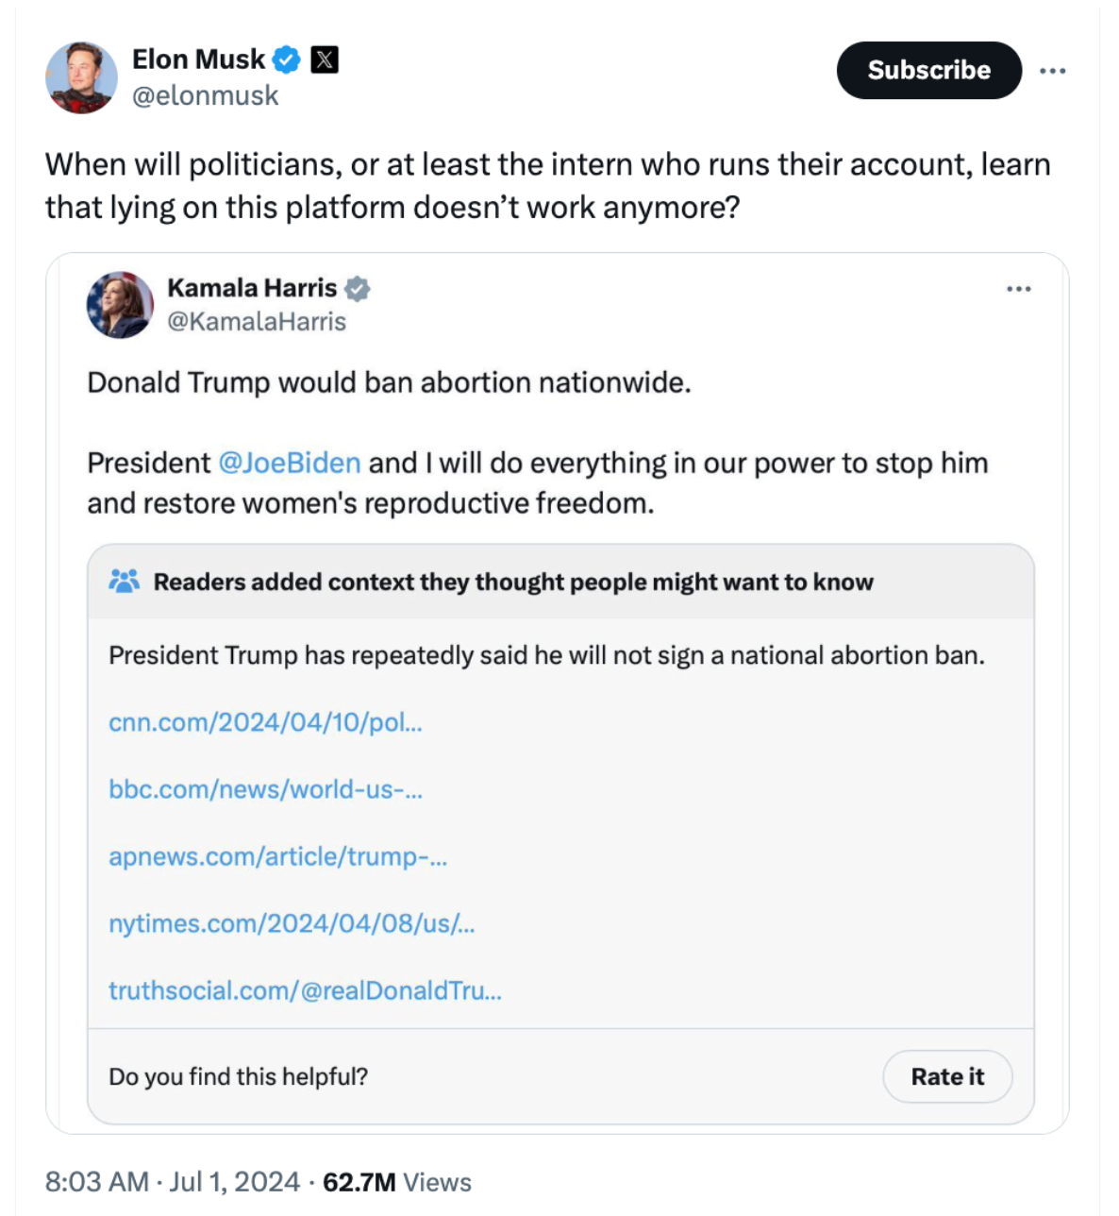Subscribe to Elon Musk
Image resolution: width=1119 pixels, height=1216 pixels.
929,70
